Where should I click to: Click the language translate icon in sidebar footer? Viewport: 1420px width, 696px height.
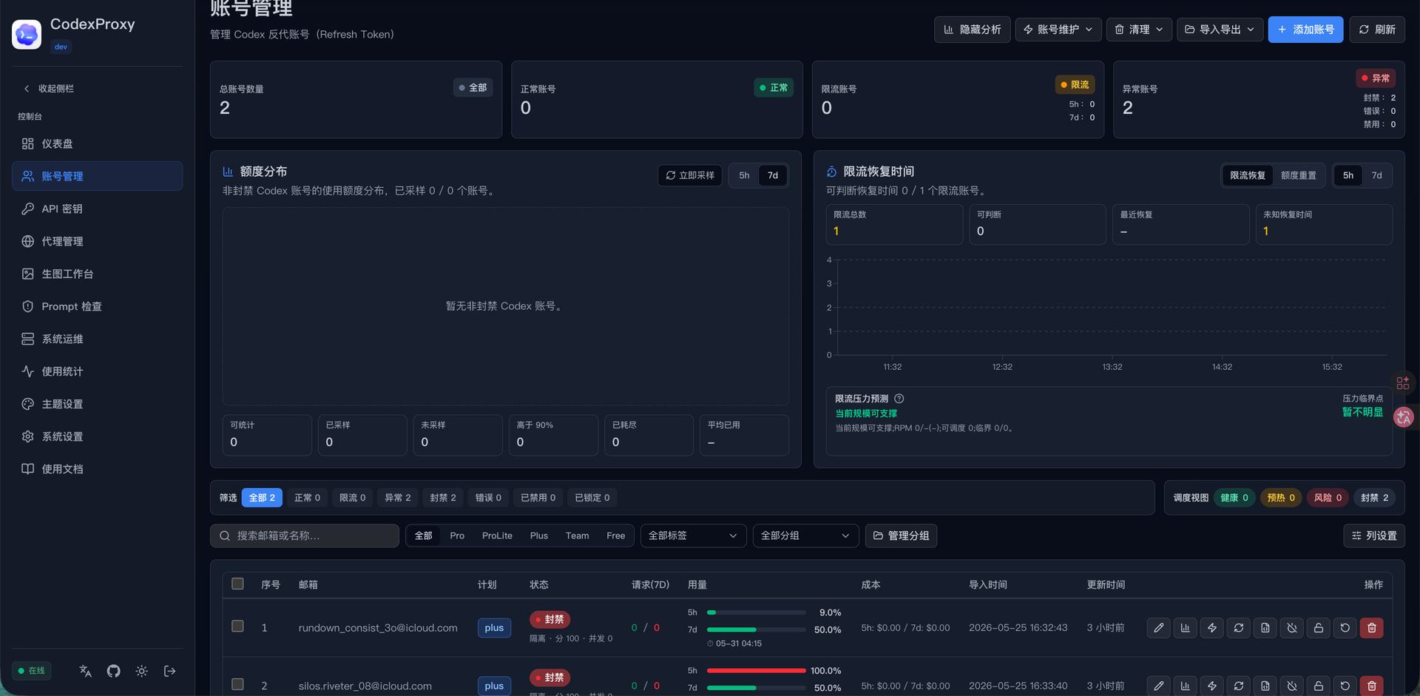coord(86,671)
